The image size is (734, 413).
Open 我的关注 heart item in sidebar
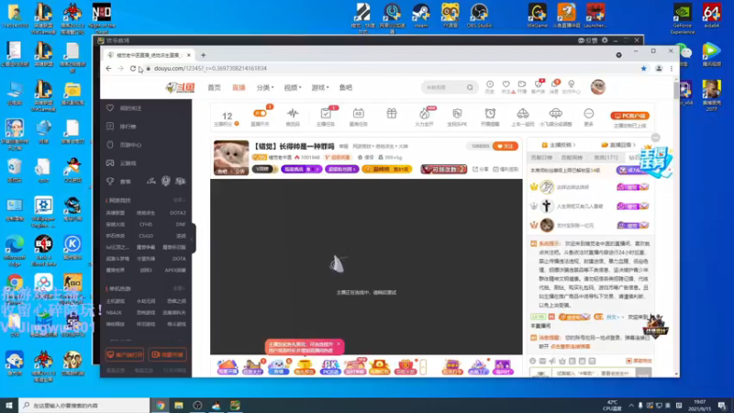tap(125, 108)
